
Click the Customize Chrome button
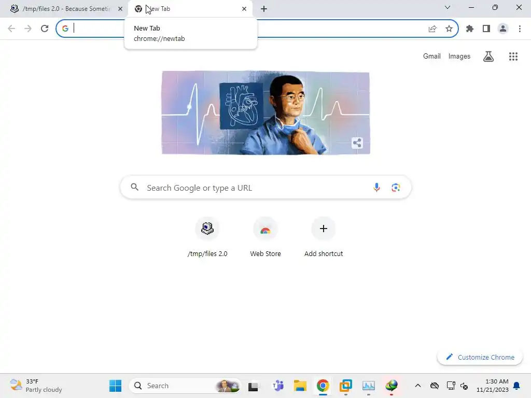[480, 357]
